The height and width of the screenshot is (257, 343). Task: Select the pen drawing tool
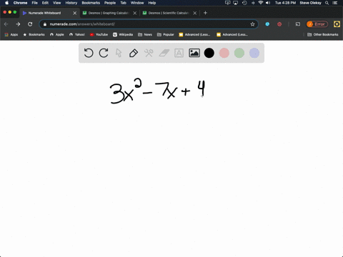pyautogui.click(x=134, y=53)
